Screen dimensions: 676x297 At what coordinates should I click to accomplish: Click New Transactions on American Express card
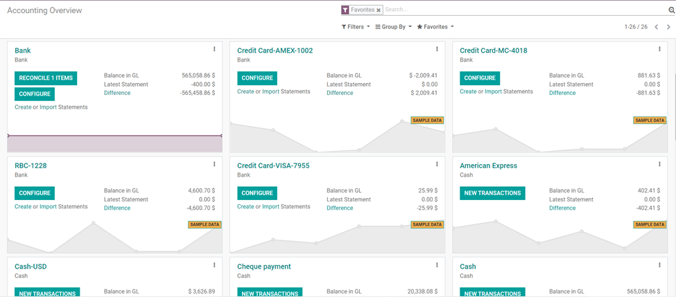[492, 193]
